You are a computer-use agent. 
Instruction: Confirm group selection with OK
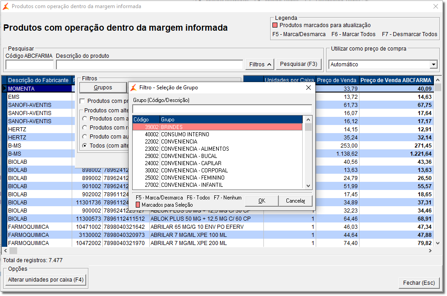[x=262, y=201]
